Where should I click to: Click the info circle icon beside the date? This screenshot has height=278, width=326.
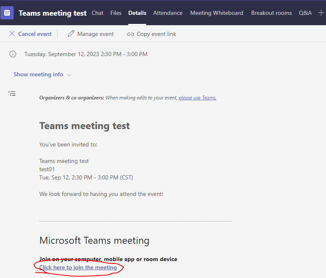click(13, 54)
